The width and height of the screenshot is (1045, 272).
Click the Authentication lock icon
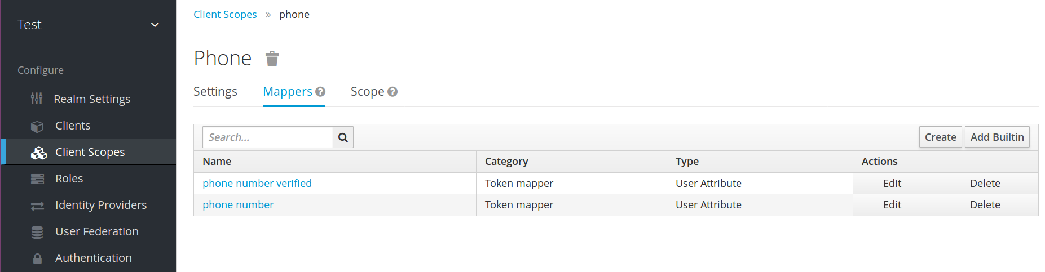[37, 258]
